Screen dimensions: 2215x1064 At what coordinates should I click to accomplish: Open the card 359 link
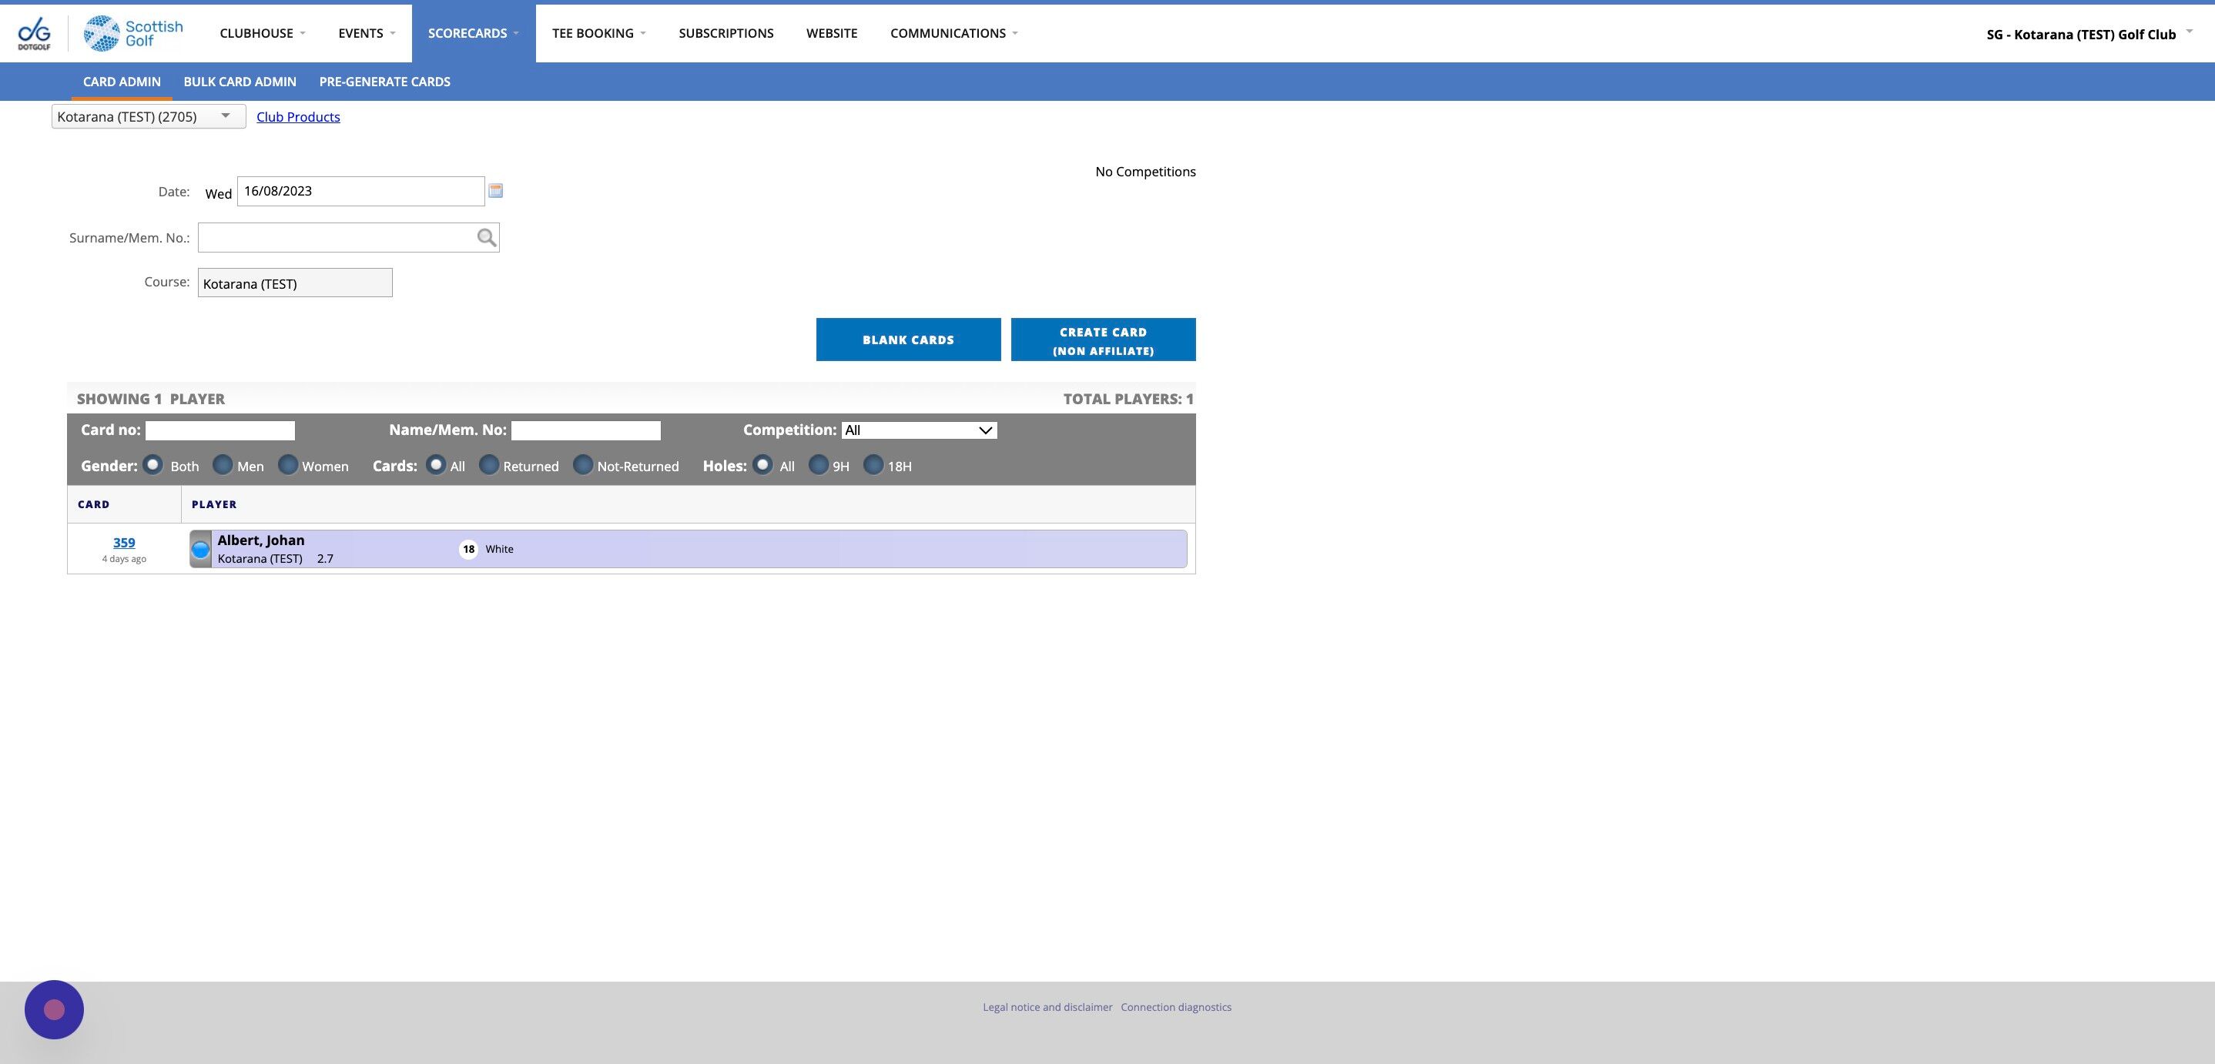point(124,542)
